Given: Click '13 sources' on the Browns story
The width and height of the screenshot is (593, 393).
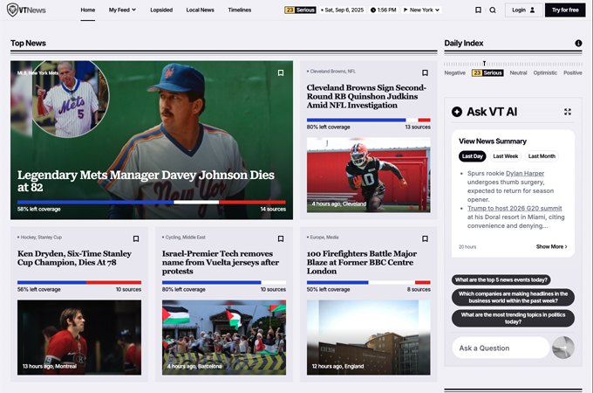Looking at the screenshot, I should click(x=418, y=127).
